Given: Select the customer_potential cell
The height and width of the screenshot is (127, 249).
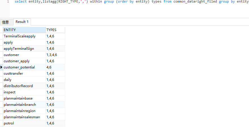Looking at the screenshot, I should tap(24, 67).
